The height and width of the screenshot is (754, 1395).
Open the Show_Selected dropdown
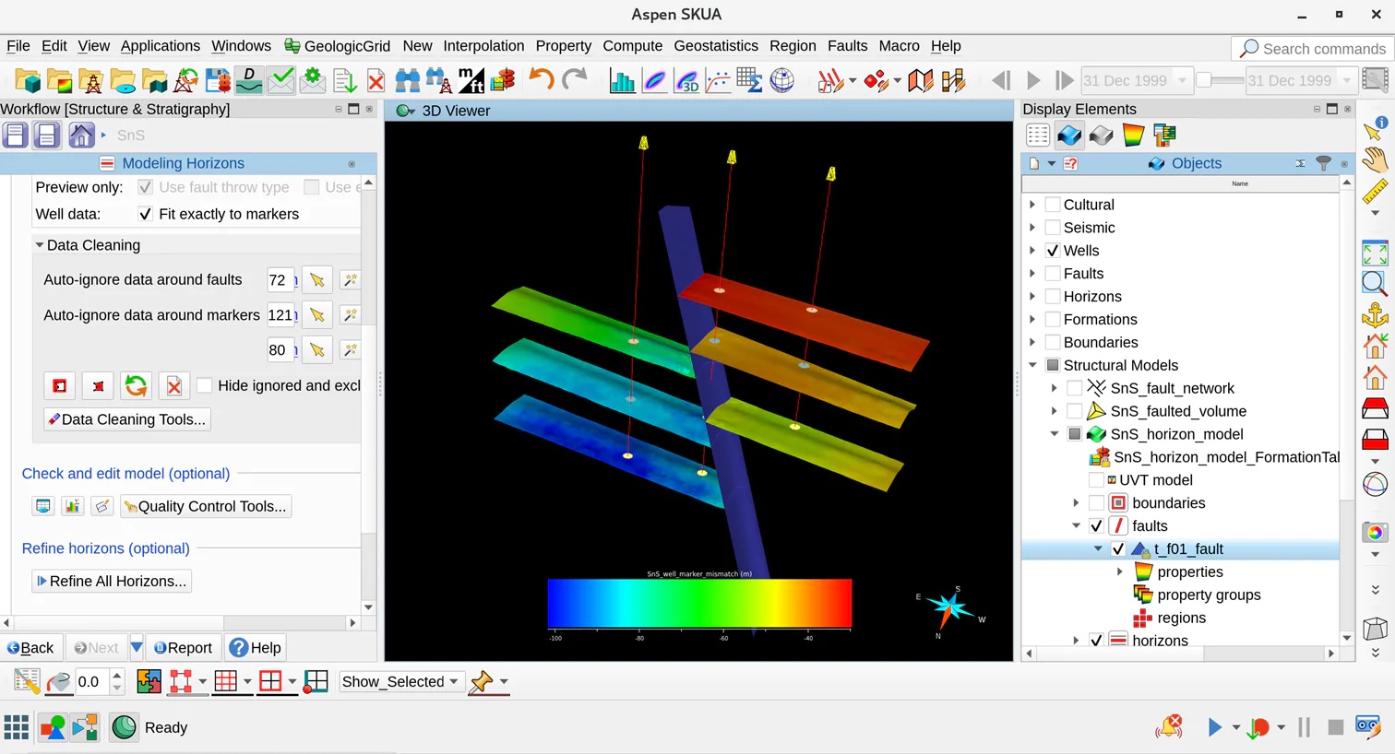(400, 682)
